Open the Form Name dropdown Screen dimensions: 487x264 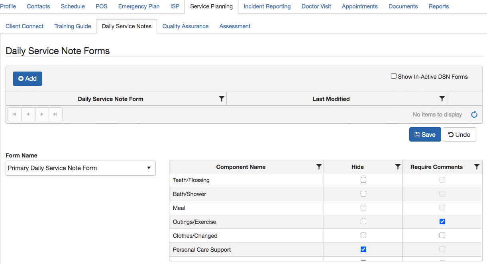tap(149, 168)
